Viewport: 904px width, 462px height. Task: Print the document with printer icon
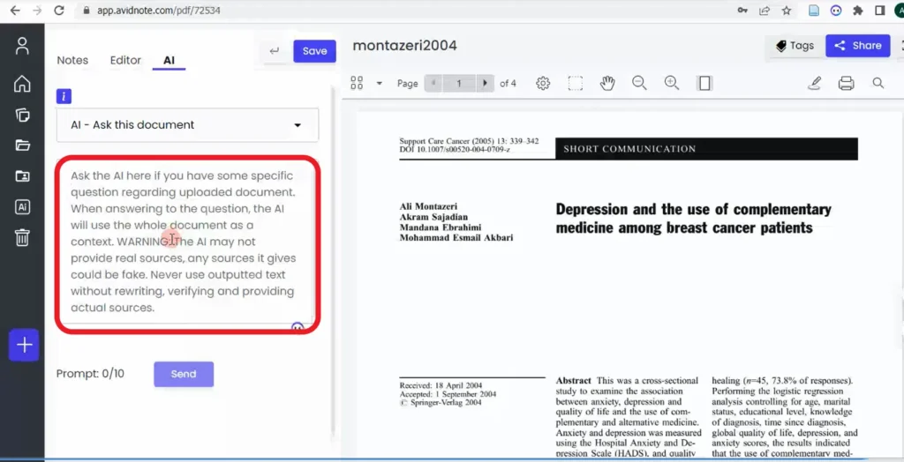click(846, 83)
